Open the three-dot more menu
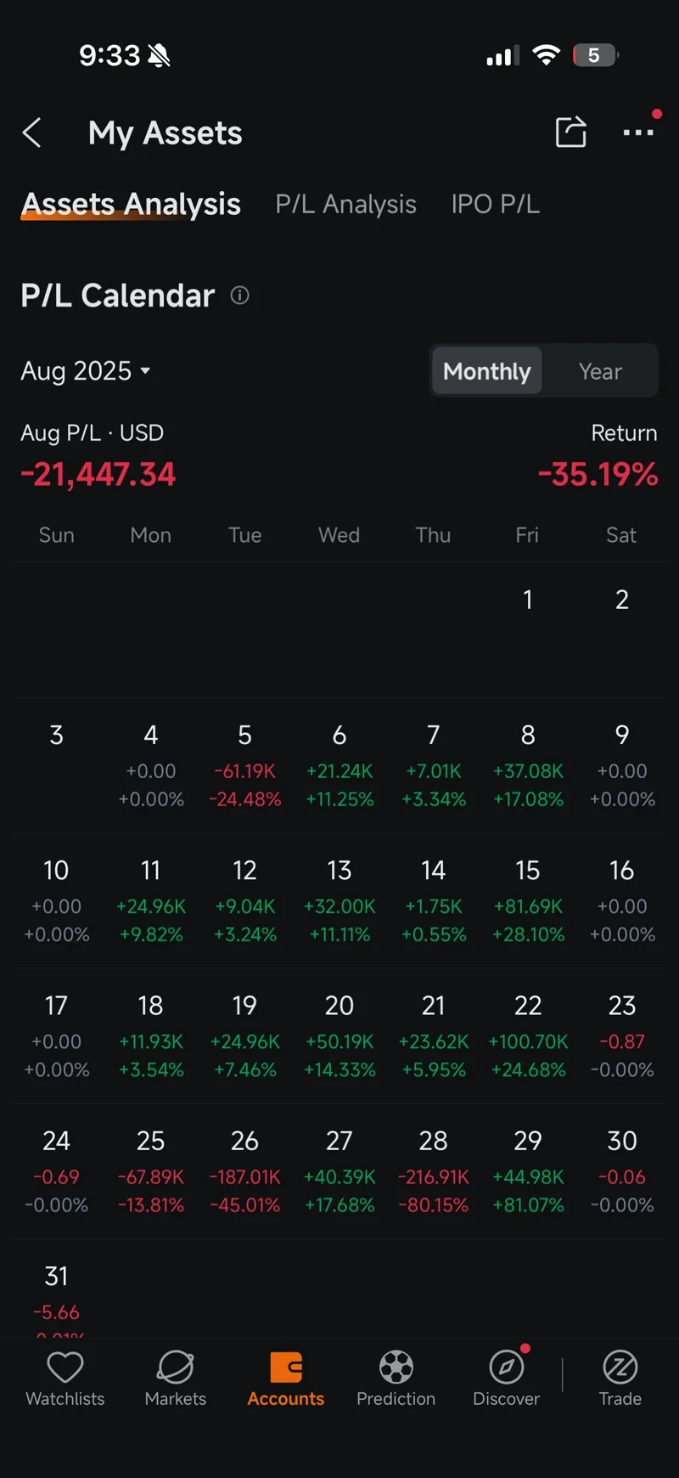 (638, 133)
